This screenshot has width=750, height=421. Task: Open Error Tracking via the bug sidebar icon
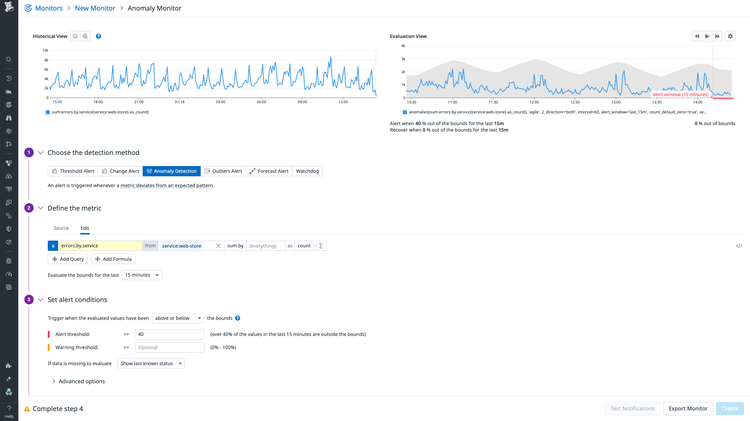pos(8,260)
